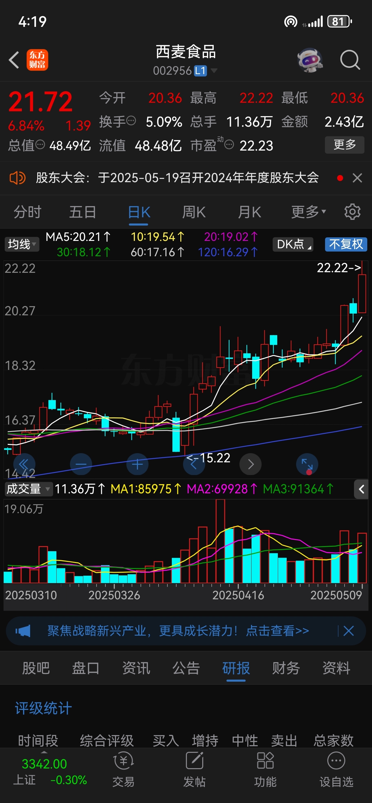Image resolution: width=372 pixels, height=803 pixels.
Task: Tap the blue megaphone promo icon
Action: coord(23,631)
